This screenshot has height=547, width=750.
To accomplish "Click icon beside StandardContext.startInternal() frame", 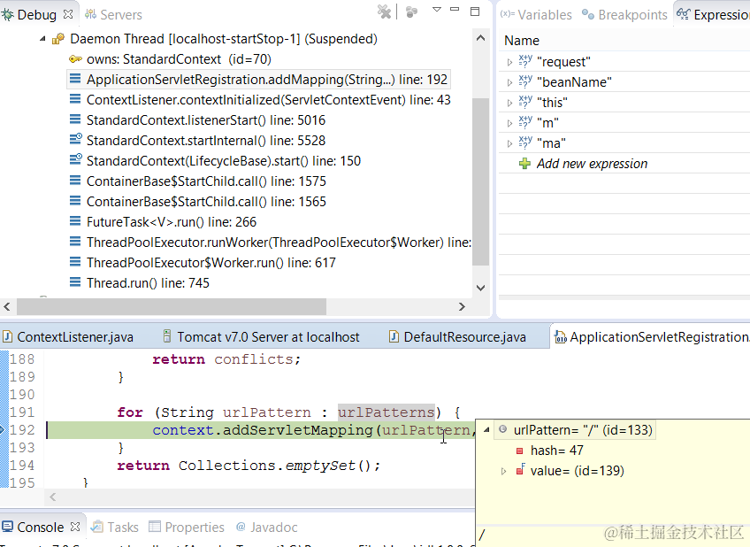I will (x=75, y=140).
